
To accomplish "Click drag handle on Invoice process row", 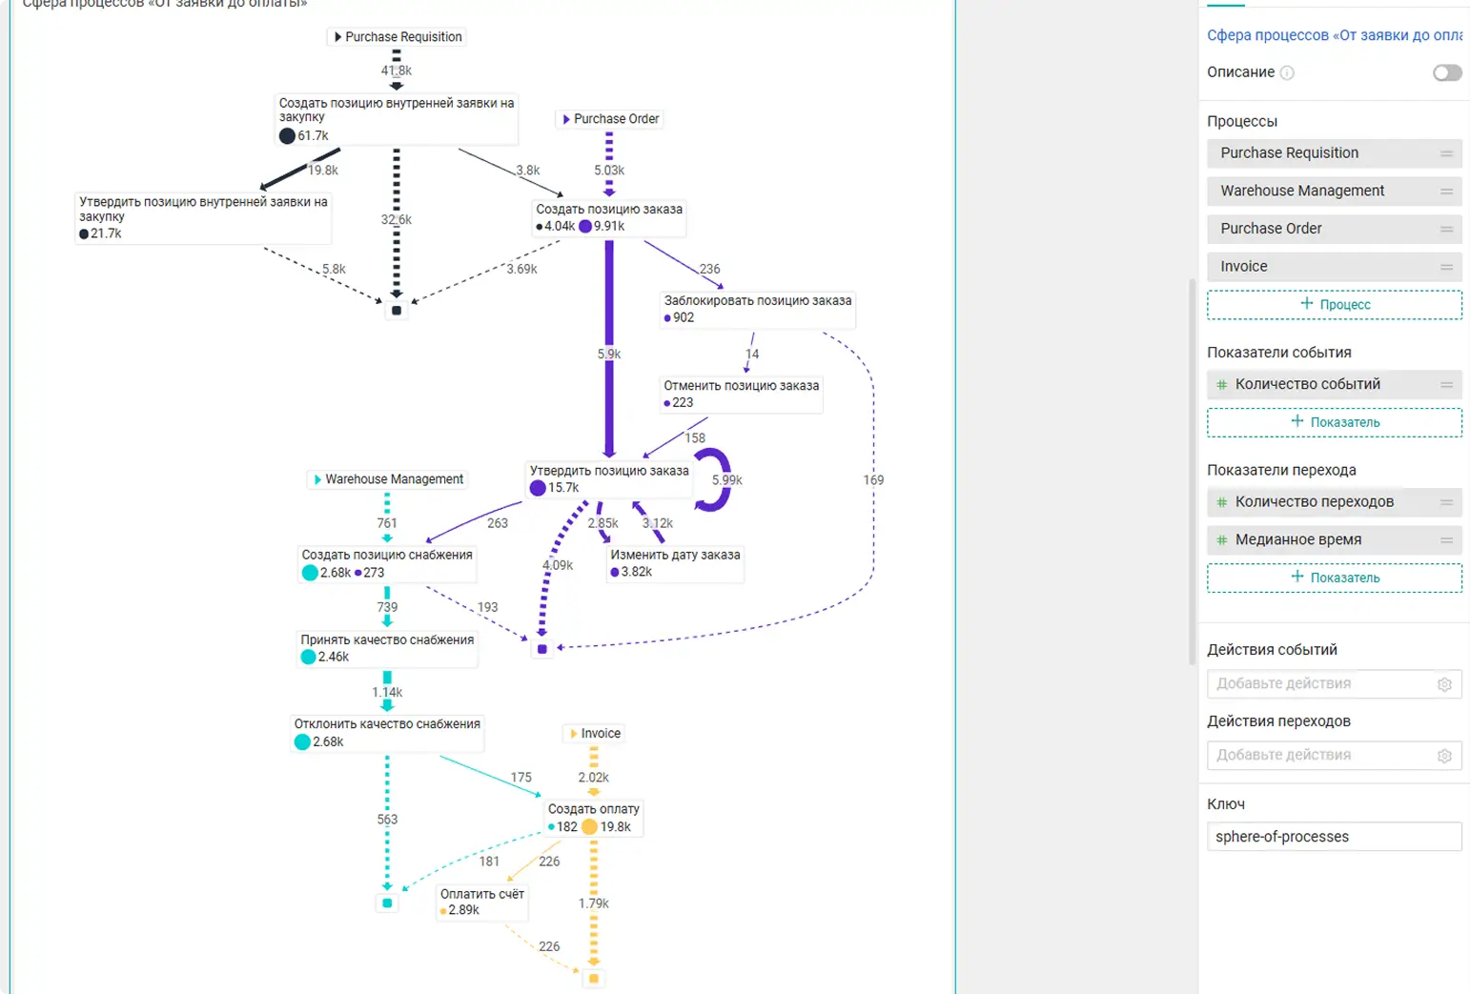I will 1446,267.
